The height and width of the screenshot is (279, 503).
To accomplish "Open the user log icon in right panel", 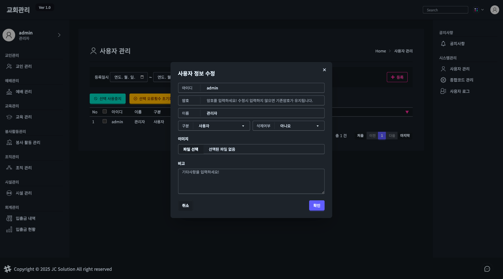I will [443, 91].
